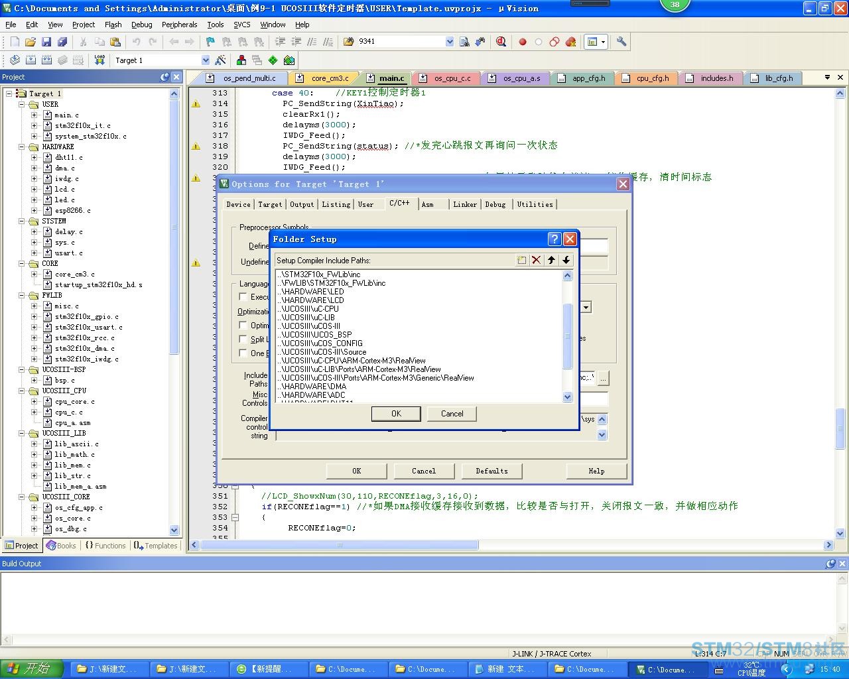Click the LOAD download to flash icon
Screen dimensions: 849x679
click(99, 60)
